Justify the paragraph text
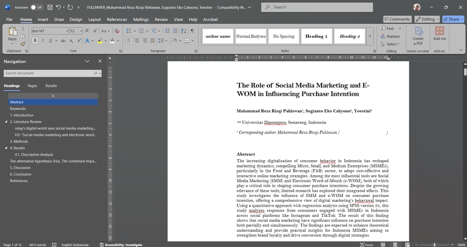This screenshot has width=467, height=247. 152,41
